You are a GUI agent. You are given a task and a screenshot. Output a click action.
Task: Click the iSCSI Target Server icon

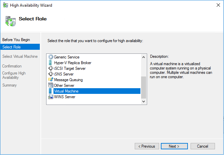click(51, 68)
